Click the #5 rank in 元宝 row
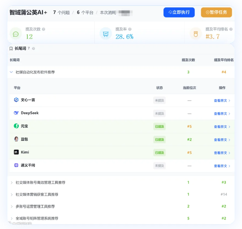The height and width of the screenshot is (229, 242). 189,127
